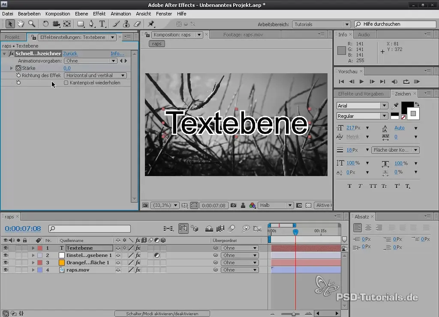This screenshot has height=317, width=439.
Task: Hide the Textebene layer with eye icon
Action: click(x=6, y=248)
